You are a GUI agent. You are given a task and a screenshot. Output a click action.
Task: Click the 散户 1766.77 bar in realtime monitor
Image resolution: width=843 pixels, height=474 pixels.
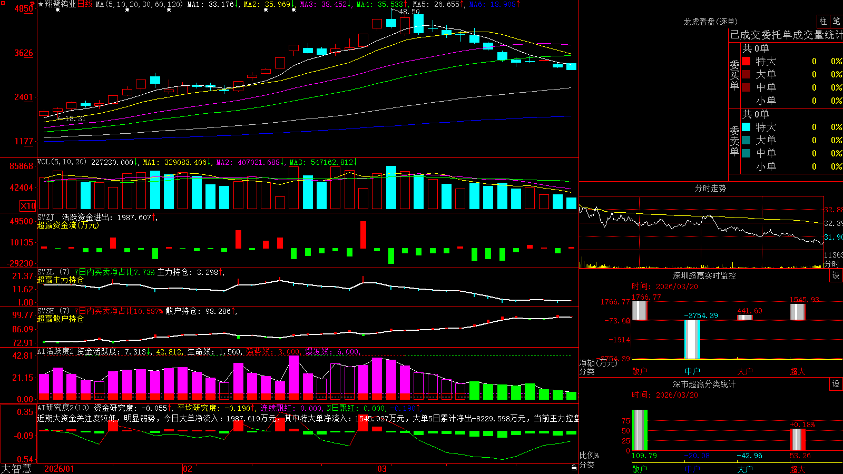click(639, 311)
